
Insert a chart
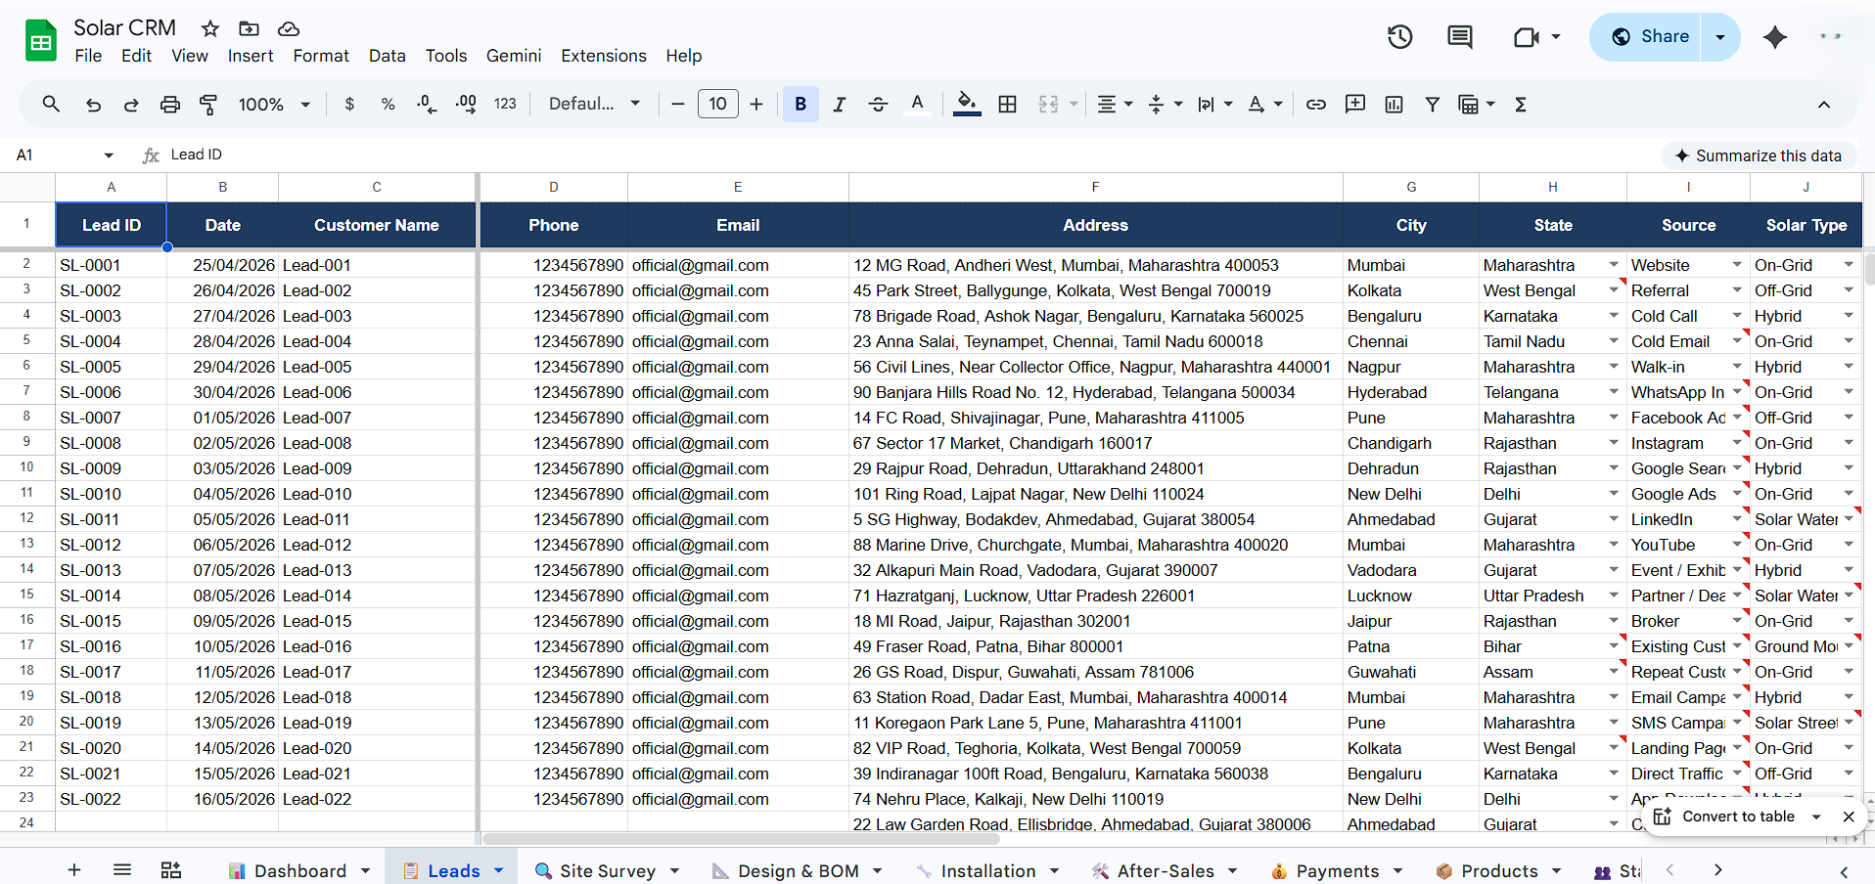[1394, 104]
